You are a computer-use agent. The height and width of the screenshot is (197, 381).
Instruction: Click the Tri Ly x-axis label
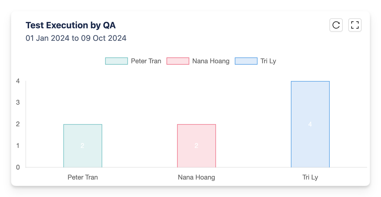[x=310, y=177]
